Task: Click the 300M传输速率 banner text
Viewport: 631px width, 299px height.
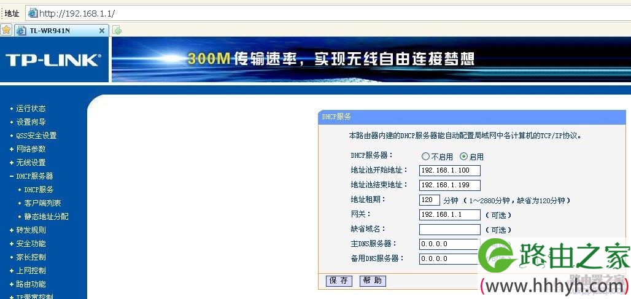Action: point(331,59)
